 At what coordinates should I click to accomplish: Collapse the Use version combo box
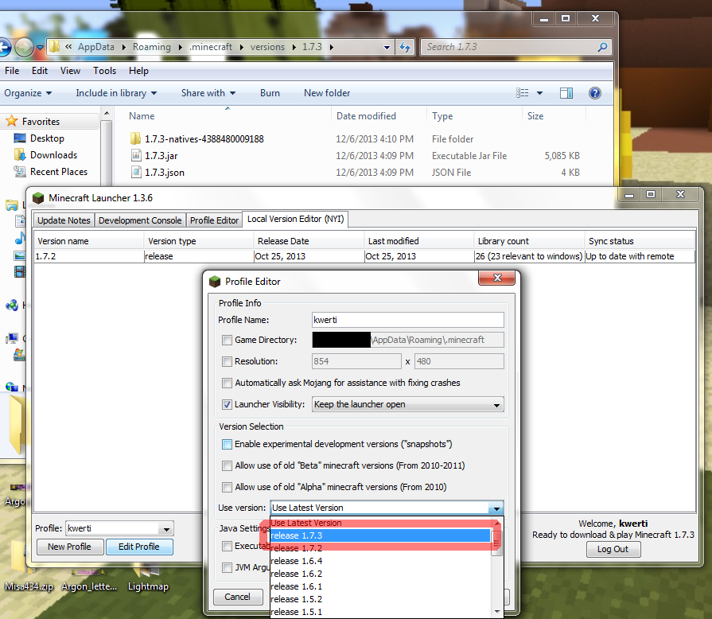click(x=496, y=508)
